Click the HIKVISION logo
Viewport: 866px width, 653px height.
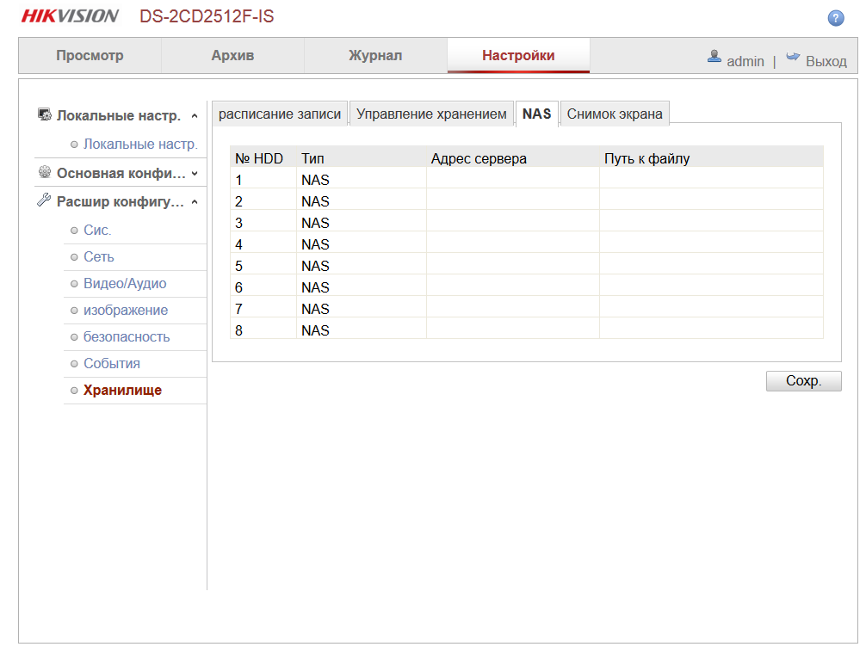70,16
